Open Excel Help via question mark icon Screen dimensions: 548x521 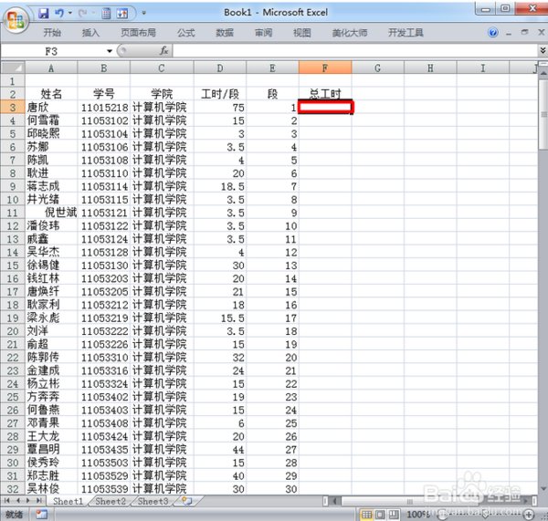coord(493,33)
